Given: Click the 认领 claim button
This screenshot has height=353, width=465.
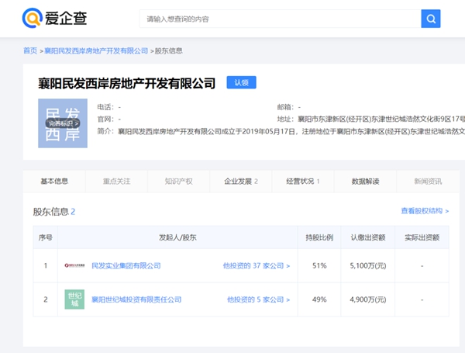Looking at the screenshot, I should 241,82.
